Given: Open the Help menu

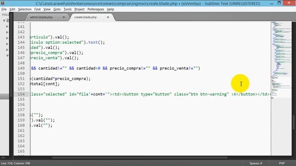Looking at the screenshot, I should point(110,9).
